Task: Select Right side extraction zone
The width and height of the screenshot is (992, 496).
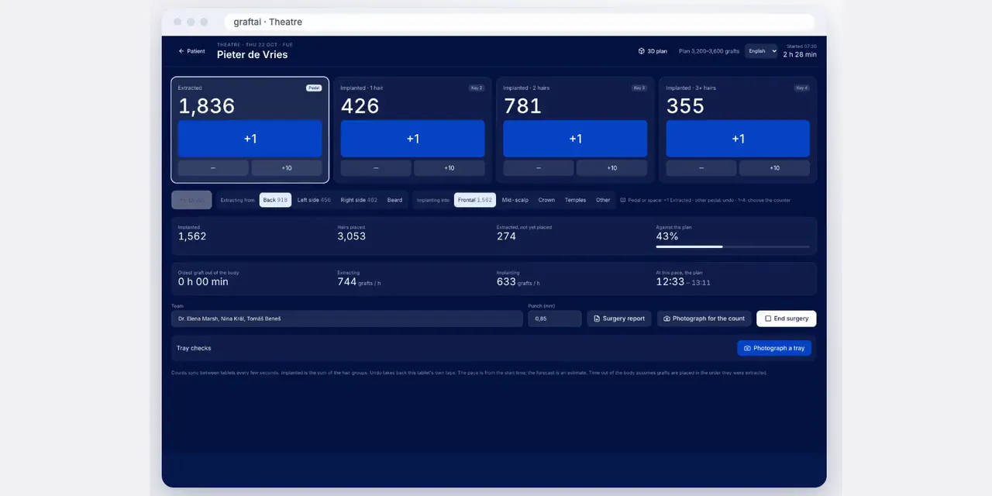Action: pyautogui.click(x=359, y=200)
